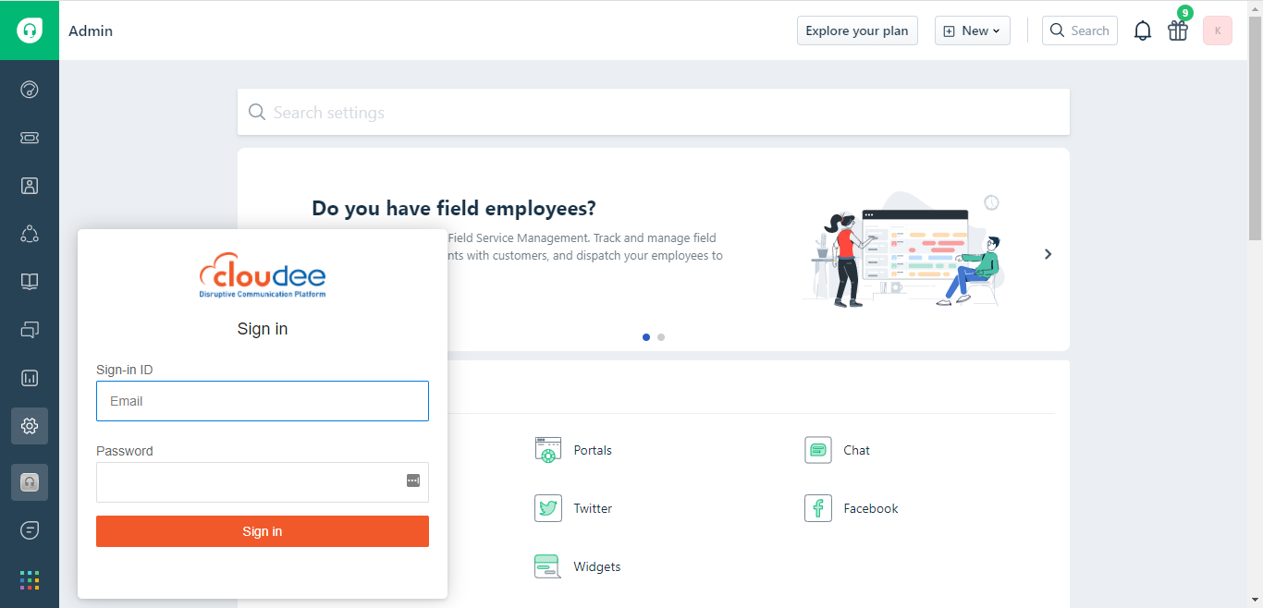Open the user avatar K menu
This screenshot has height=608, width=1263.
[1218, 30]
